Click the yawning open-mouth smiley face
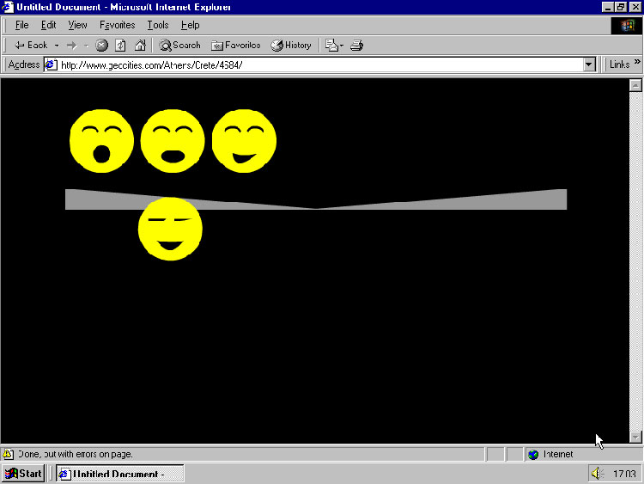This screenshot has height=484, width=644. click(101, 141)
